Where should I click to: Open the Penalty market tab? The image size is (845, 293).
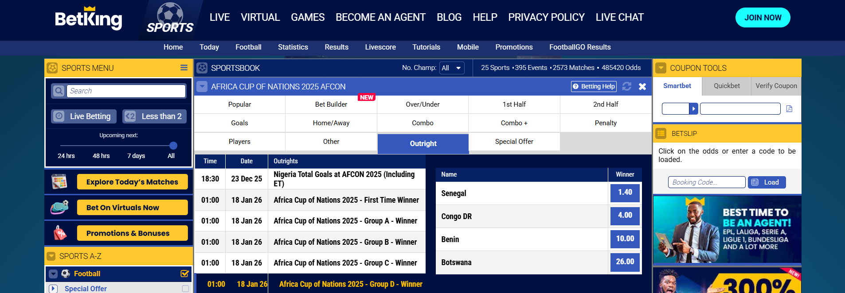tap(606, 123)
